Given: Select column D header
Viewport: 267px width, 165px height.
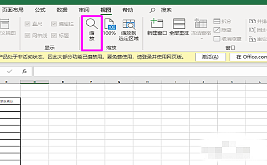Looking at the screenshot, I should 35,82.
